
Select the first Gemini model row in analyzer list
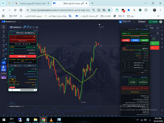(135, 63)
